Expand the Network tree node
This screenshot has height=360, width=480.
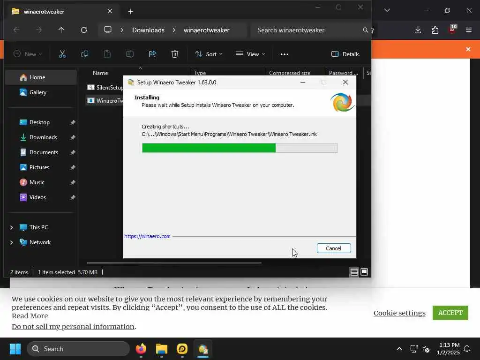[12, 242]
